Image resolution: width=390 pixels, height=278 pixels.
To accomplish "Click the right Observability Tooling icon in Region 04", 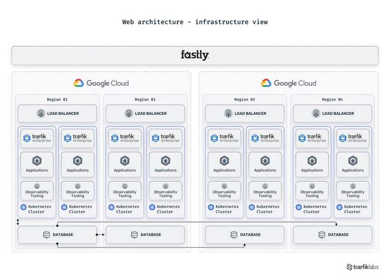I will coord(352,186).
